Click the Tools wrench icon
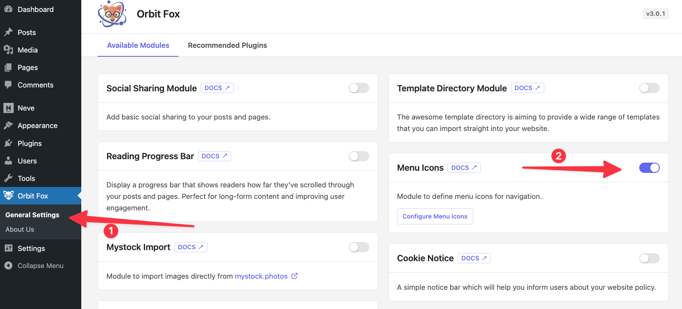This screenshot has height=309, width=682. [x=8, y=178]
